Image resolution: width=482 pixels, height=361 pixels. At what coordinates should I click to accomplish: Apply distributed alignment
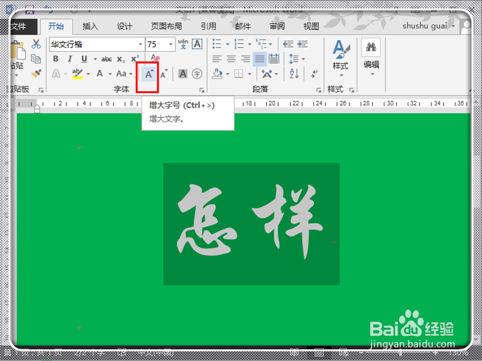(x=274, y=59)
